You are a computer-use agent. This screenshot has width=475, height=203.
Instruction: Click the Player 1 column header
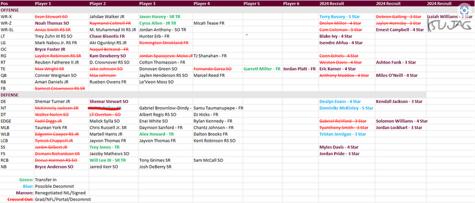(x=43, y=3)
